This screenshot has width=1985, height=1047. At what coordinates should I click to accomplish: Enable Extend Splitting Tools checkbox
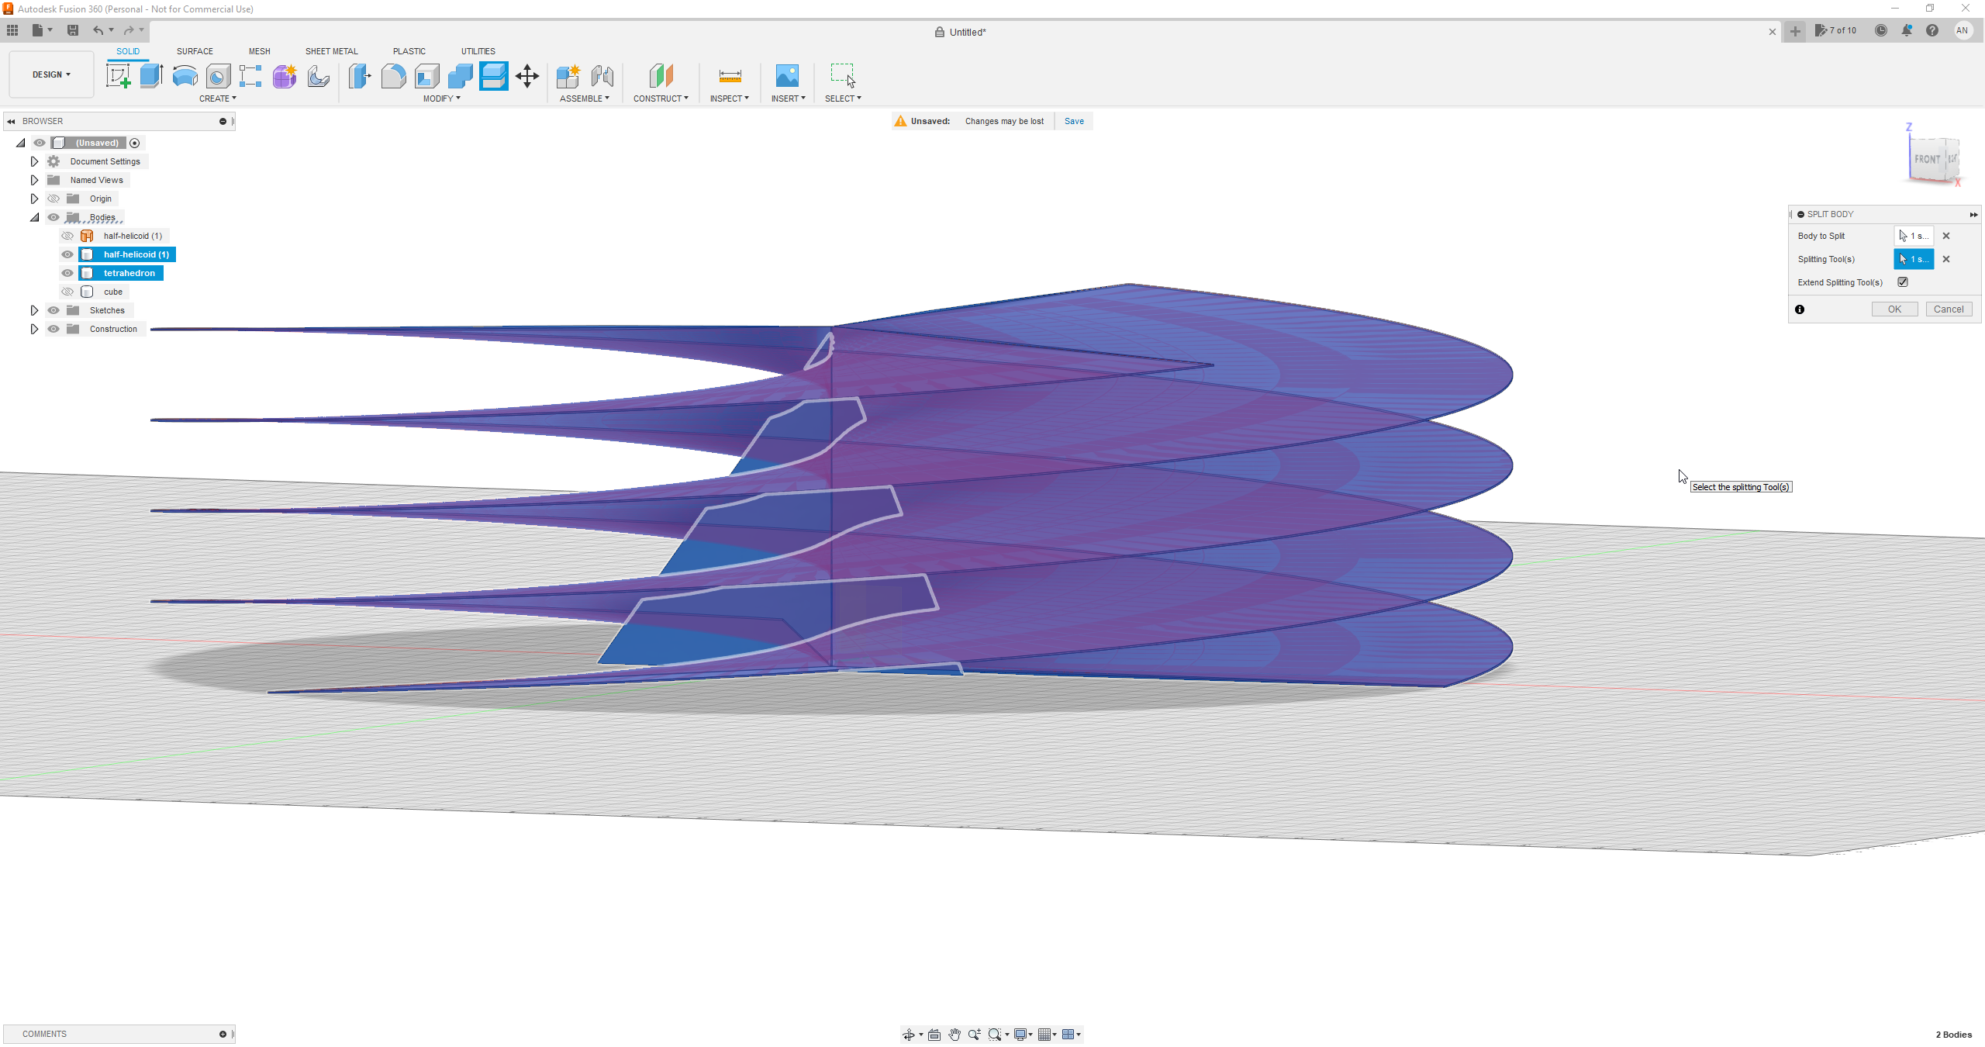pyautogui.click(x=1902, y=282)
